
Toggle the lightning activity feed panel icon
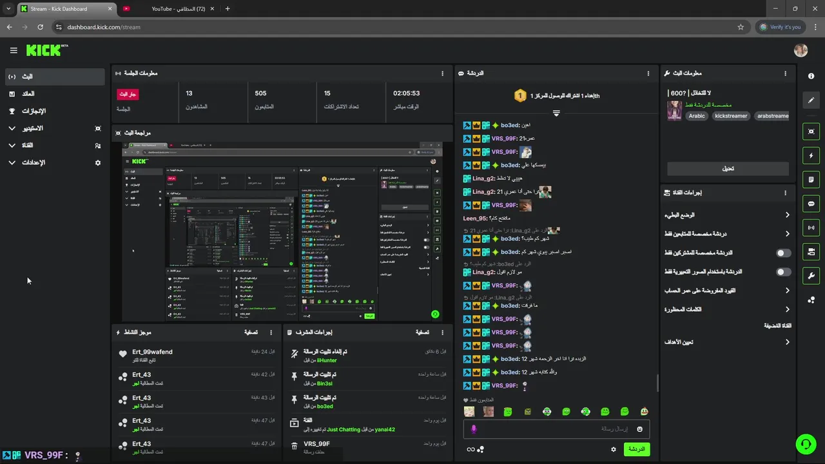coord(811,155)
